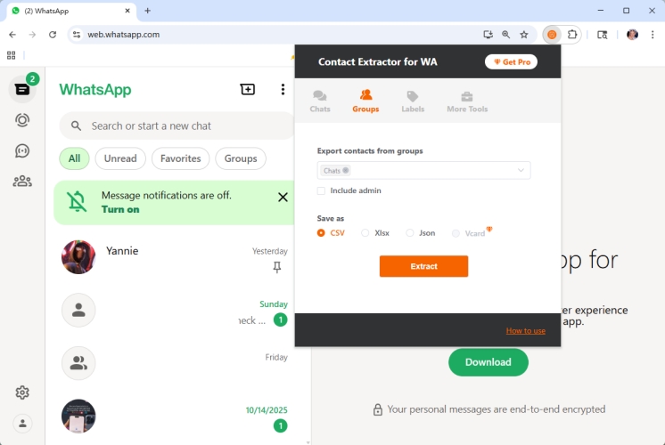Remove the Chats tag from group selector
665x445 pixels.
tap(346, 170)
